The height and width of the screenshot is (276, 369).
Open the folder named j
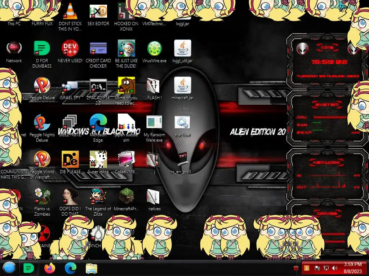tap(154, 159)
